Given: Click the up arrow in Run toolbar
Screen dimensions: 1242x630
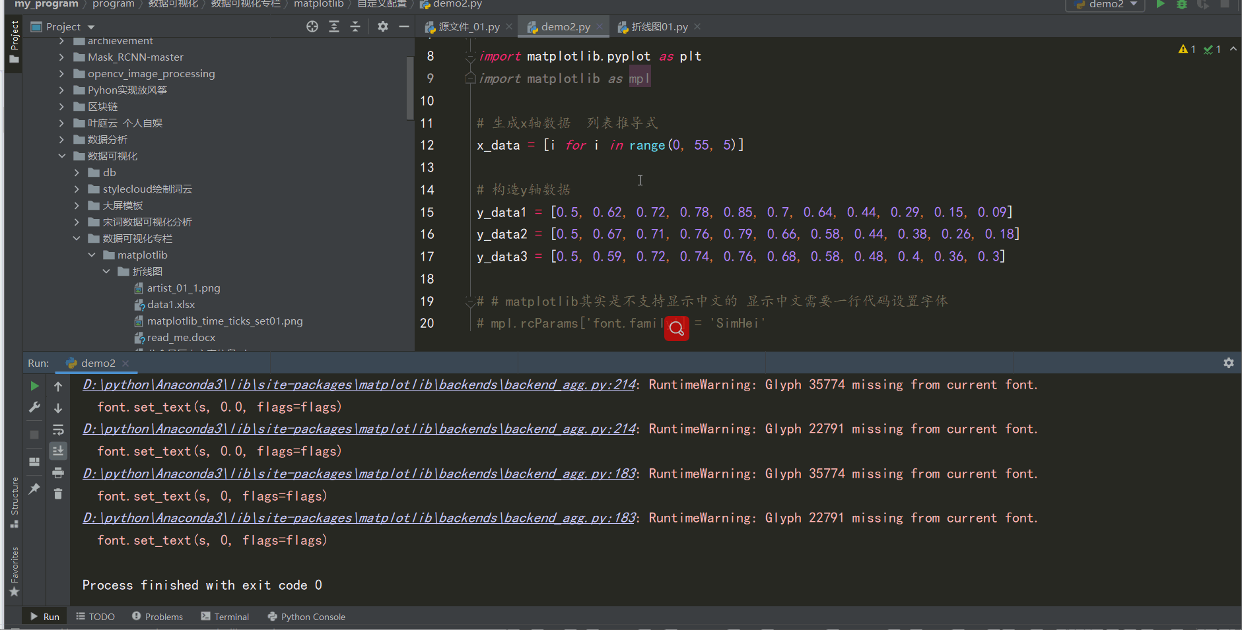Looking at the screenshot, I should [58, 387].
